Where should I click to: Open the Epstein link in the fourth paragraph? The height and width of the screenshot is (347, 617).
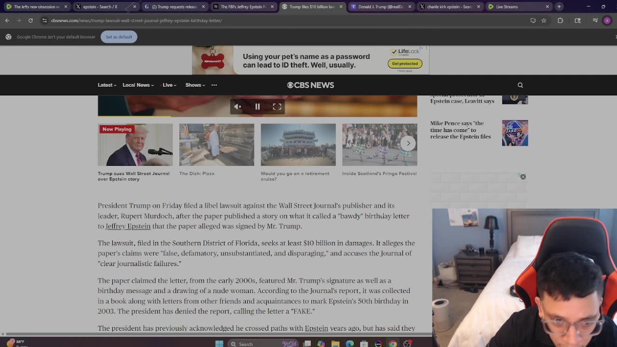click(316, 328)
